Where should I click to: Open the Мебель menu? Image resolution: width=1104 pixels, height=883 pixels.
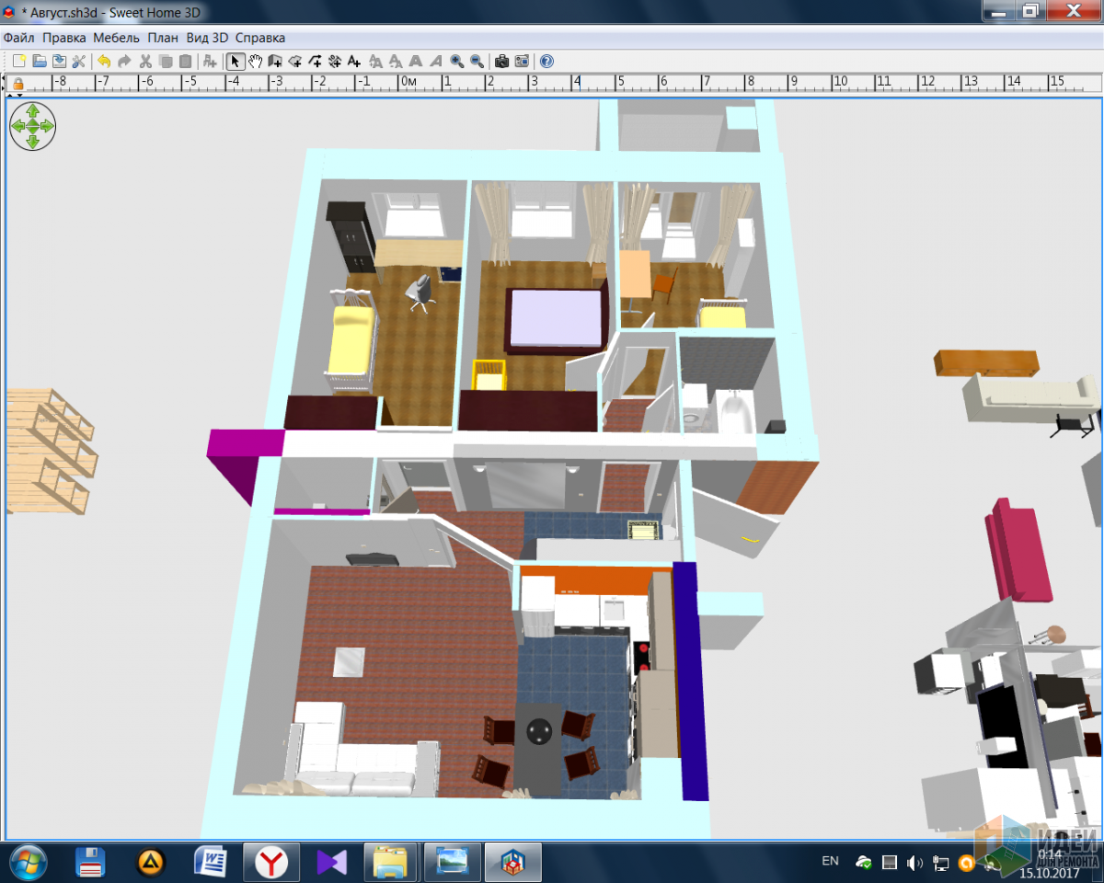[x=117, y=38]
